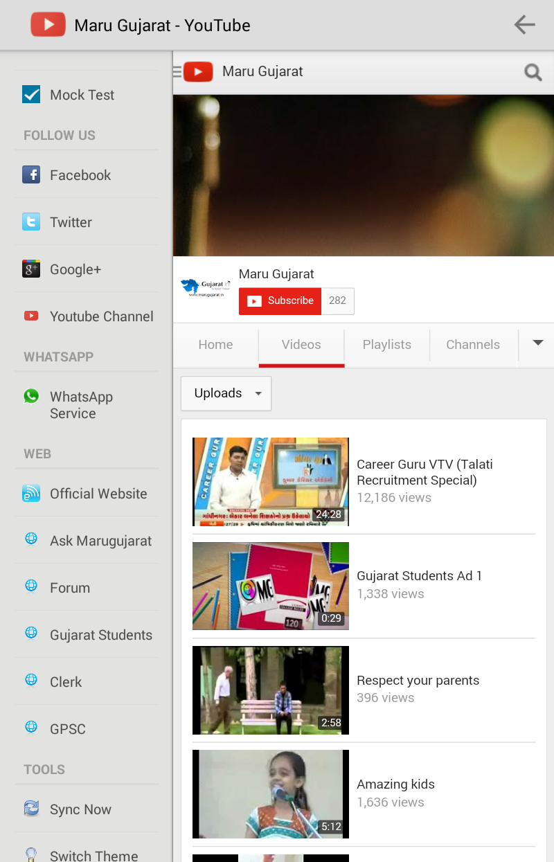The image size is (554, 862).
Task: Open the Uploads dropdown
Action: point(226,393)
